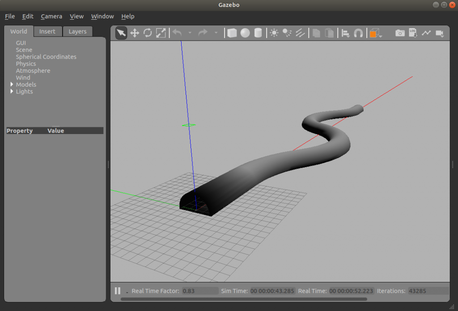Take a screenshot with camera icon
Image resolution: width=458 pixels, height=311 pixels.
tap(400, 33)
